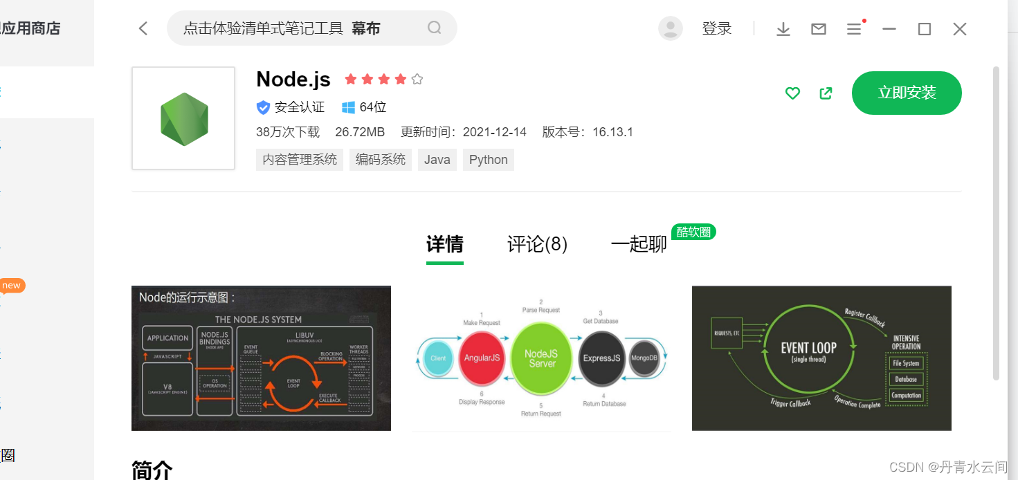This screenshot has width=1018, height=480.
Task: Select the Python tag
Action: click(489, 159)
